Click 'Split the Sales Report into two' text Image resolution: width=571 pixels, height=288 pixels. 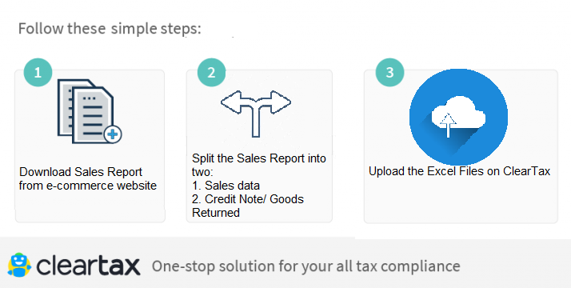[259, 165]
